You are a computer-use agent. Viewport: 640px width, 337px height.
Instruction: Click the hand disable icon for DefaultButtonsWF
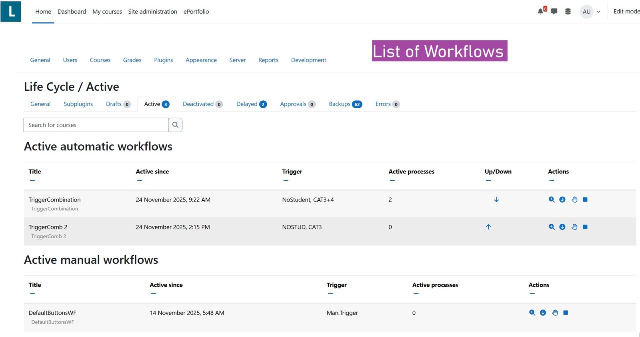coord(555,313)
